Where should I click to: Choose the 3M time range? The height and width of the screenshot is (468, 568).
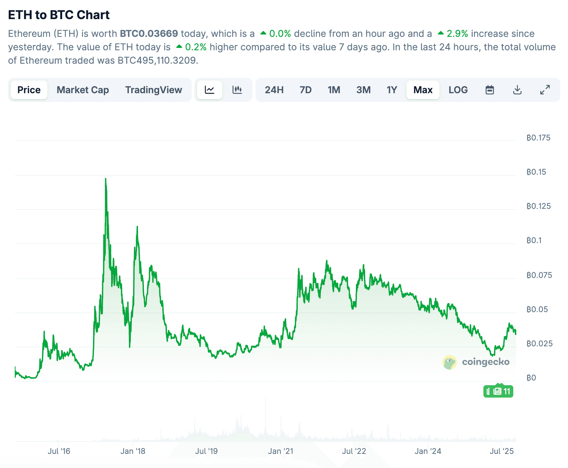click(363, 90)
